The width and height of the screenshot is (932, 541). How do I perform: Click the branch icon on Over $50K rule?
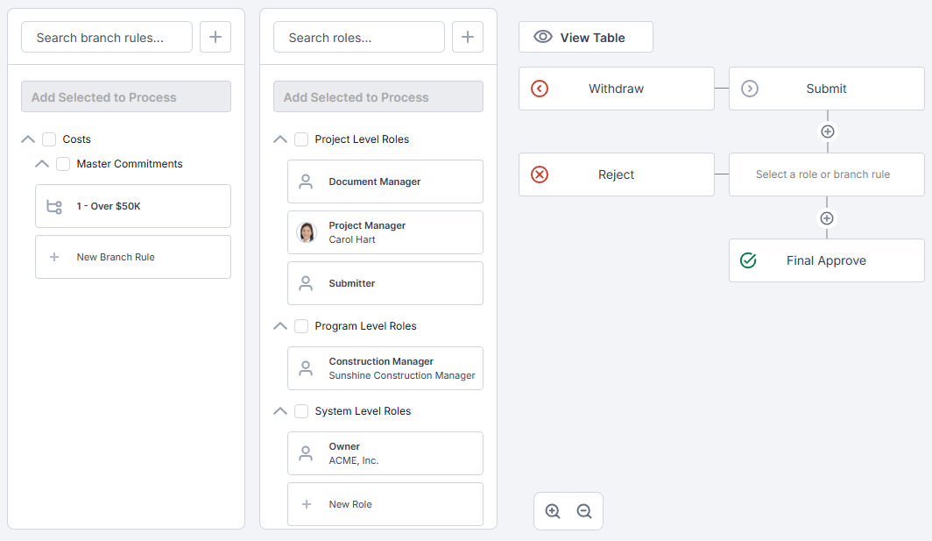point(53,207)
